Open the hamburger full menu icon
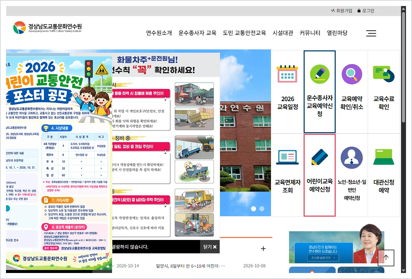This screenshot has height=279, width=412. [371, 33]
